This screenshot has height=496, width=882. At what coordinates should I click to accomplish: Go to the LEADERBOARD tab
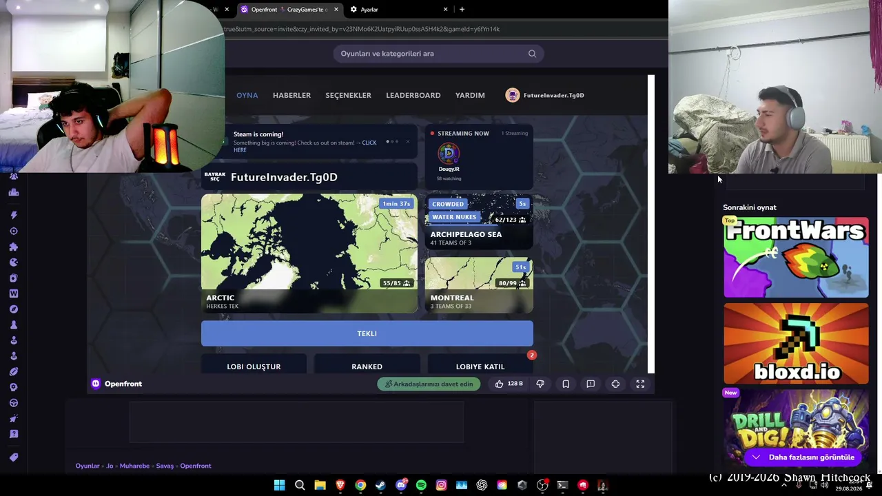click(413, 95)
